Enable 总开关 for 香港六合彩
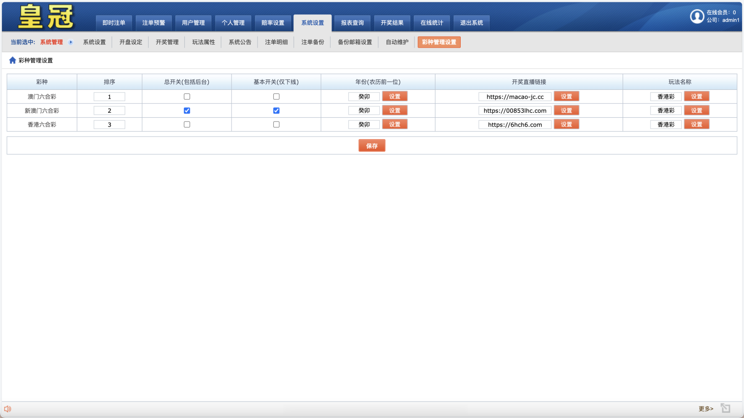Image resolution: width=744 pixels, height=418 pixels. tap(187, 125)
